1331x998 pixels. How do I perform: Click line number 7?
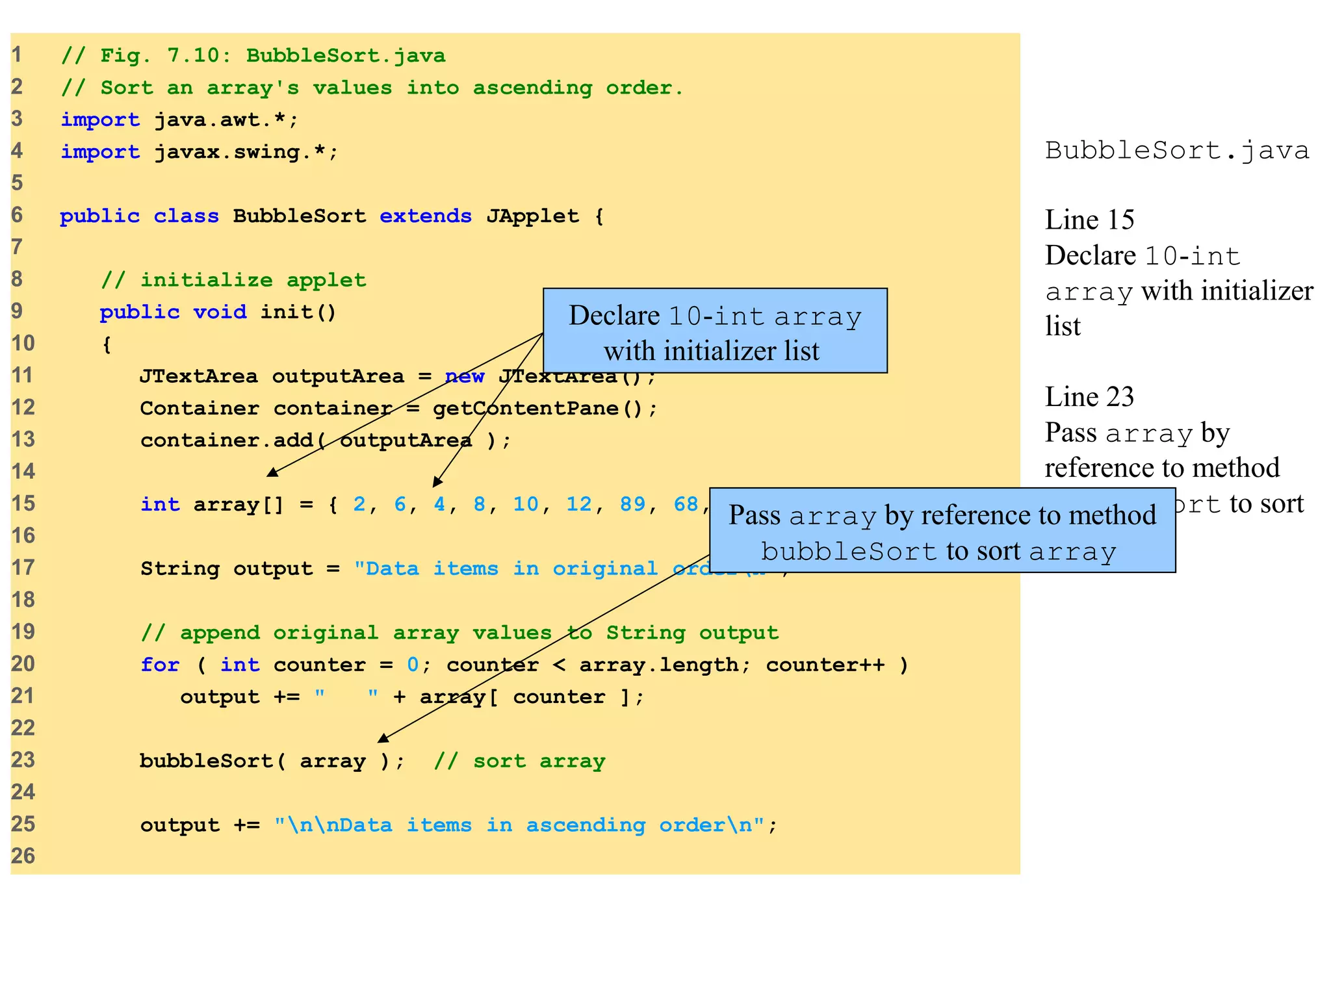pyautogui.click(x=17, y=247)
